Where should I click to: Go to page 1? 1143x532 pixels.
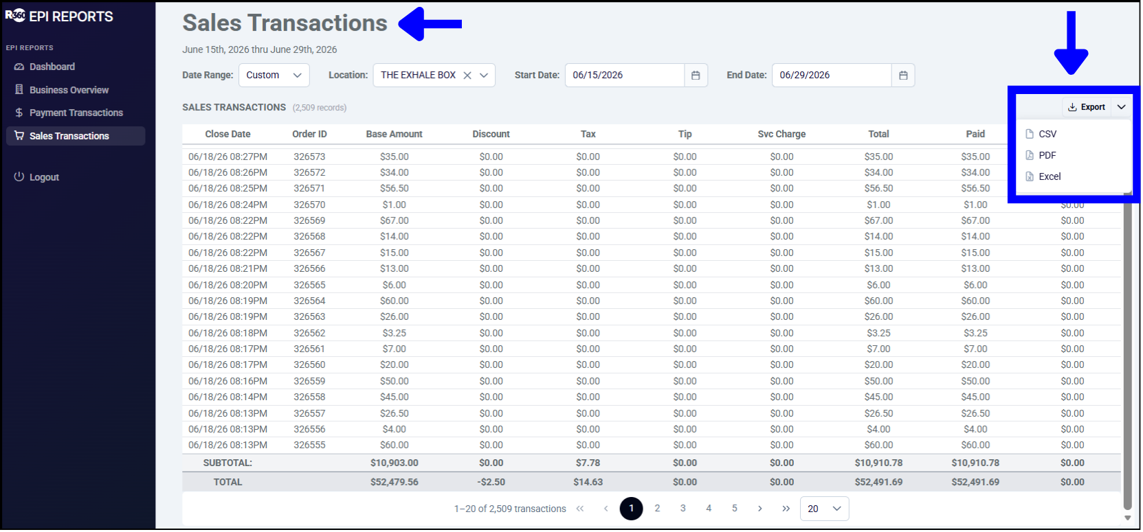click(631, 509)
